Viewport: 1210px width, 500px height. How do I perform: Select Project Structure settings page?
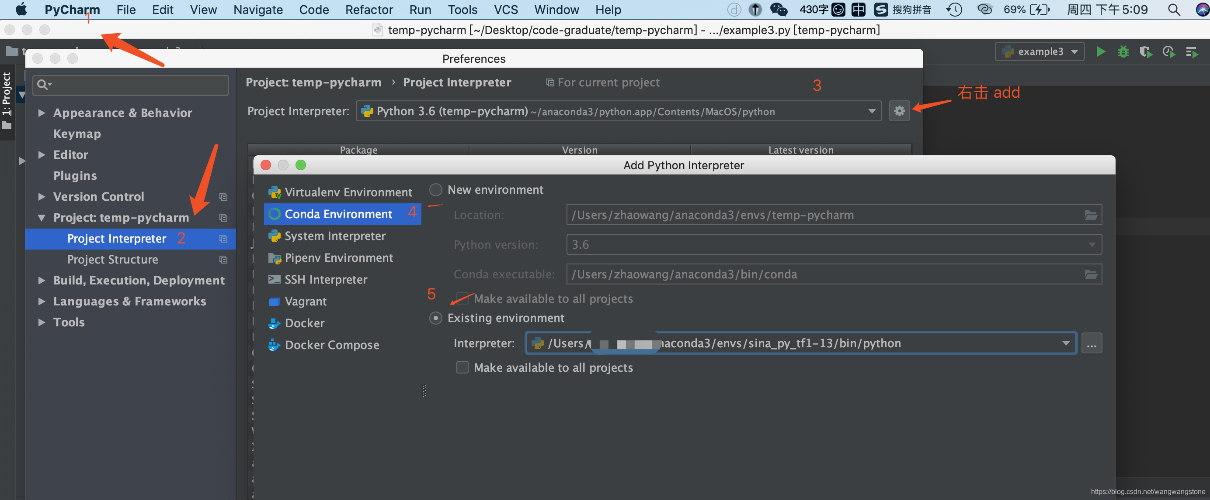click(x=113, y=260)
